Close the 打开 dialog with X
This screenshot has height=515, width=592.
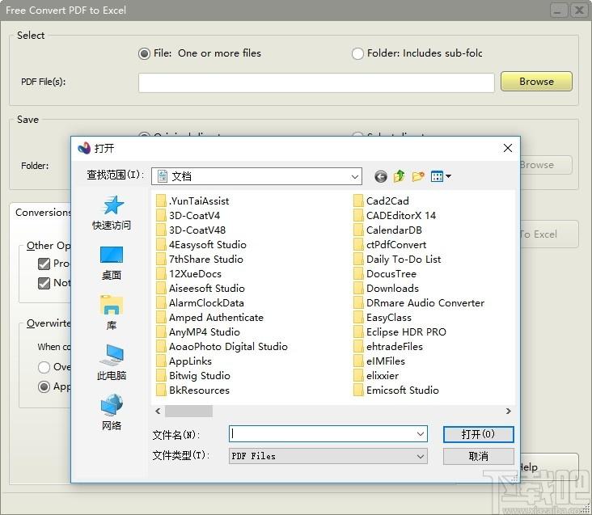pos(508,148)
